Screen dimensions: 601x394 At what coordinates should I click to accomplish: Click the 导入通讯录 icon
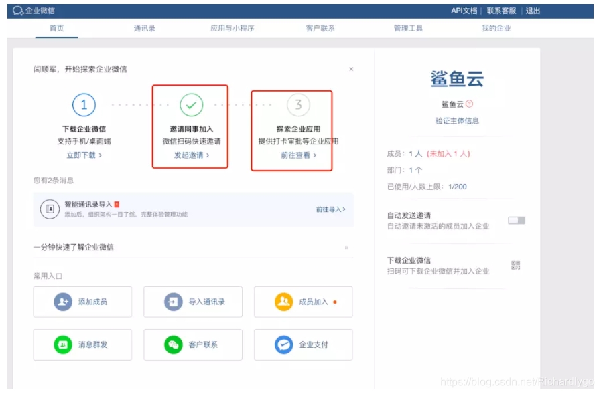click(174, 302)
